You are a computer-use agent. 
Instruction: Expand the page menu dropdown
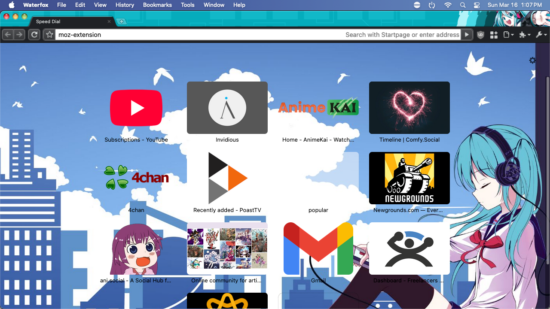509,35
